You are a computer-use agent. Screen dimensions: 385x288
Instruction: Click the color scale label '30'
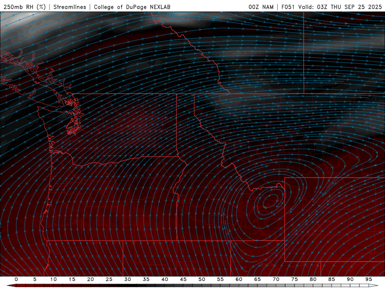[128, 279]
